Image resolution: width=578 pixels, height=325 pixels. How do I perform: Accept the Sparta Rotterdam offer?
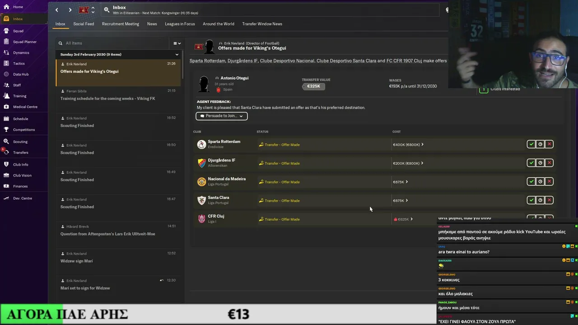point(531,144)
